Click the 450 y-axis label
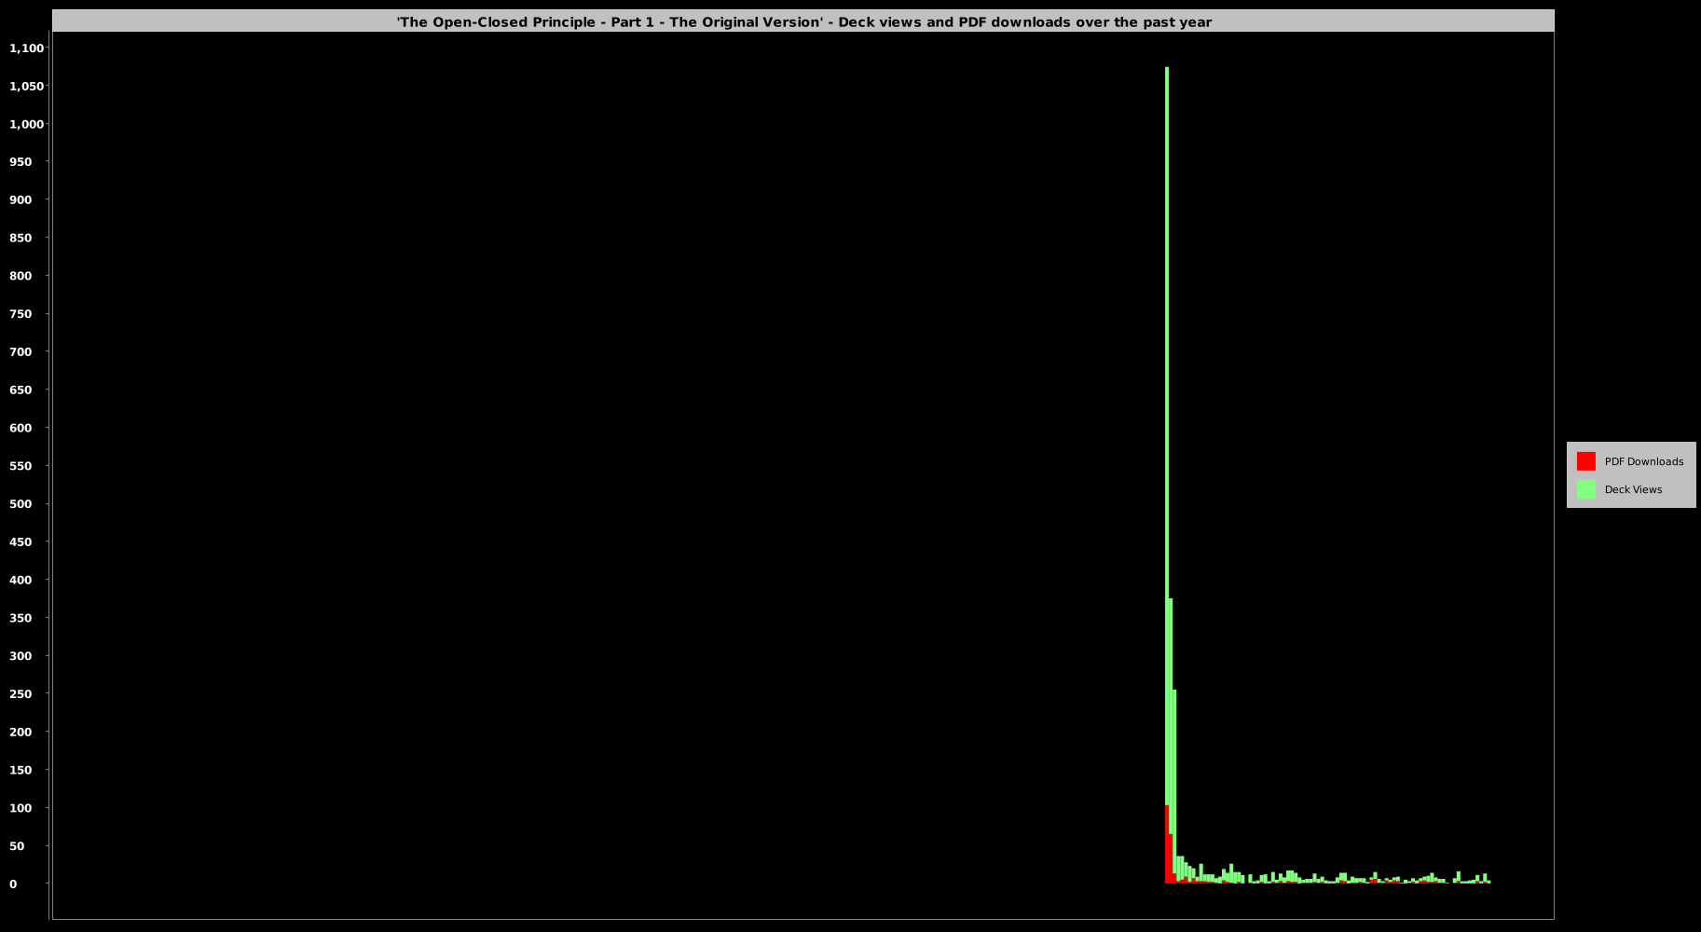Image resolution: width=1701 pixels, height=932 pixels. (21, 542)
